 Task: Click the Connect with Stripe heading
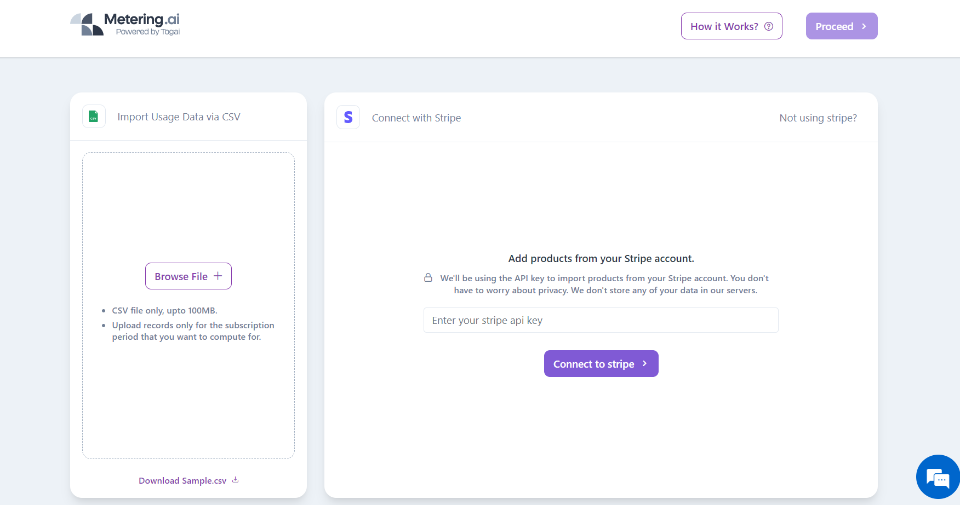click(x=416, y=118)
